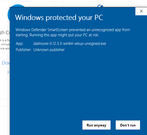This screenshot has height=135, width=147.
Task: Click the Publisher: label
Action: (x=24, y=50)
